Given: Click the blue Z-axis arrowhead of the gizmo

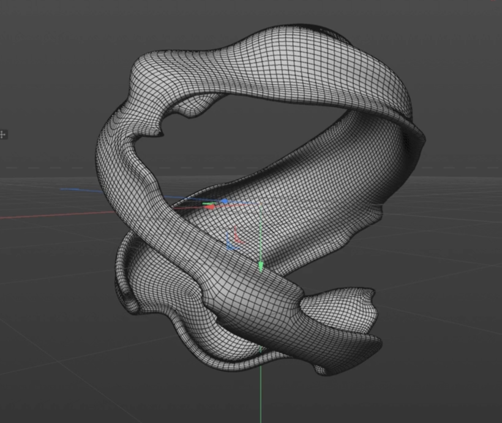Looking at the screenshot, I should [225, 201].
